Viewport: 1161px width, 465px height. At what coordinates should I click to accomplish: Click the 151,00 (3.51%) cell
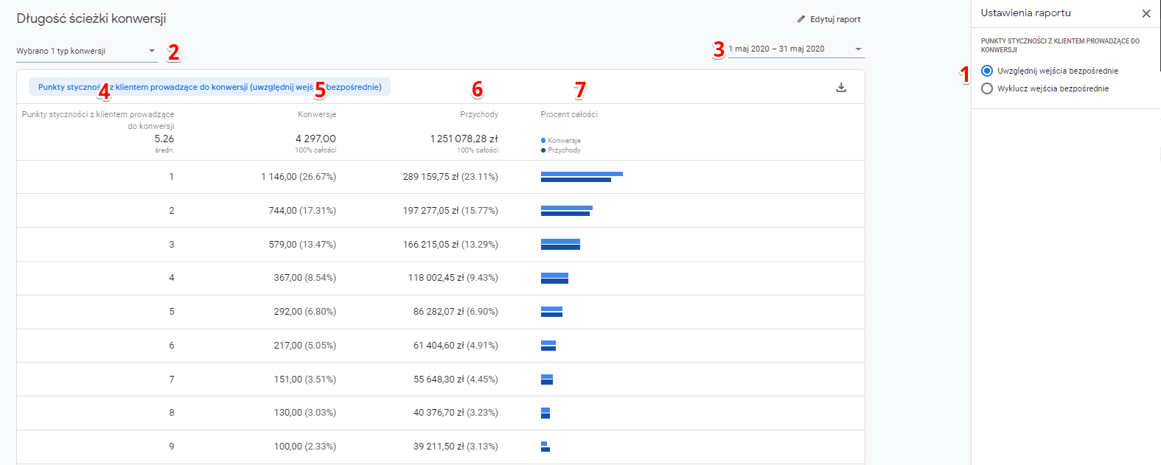coord(305,380)
